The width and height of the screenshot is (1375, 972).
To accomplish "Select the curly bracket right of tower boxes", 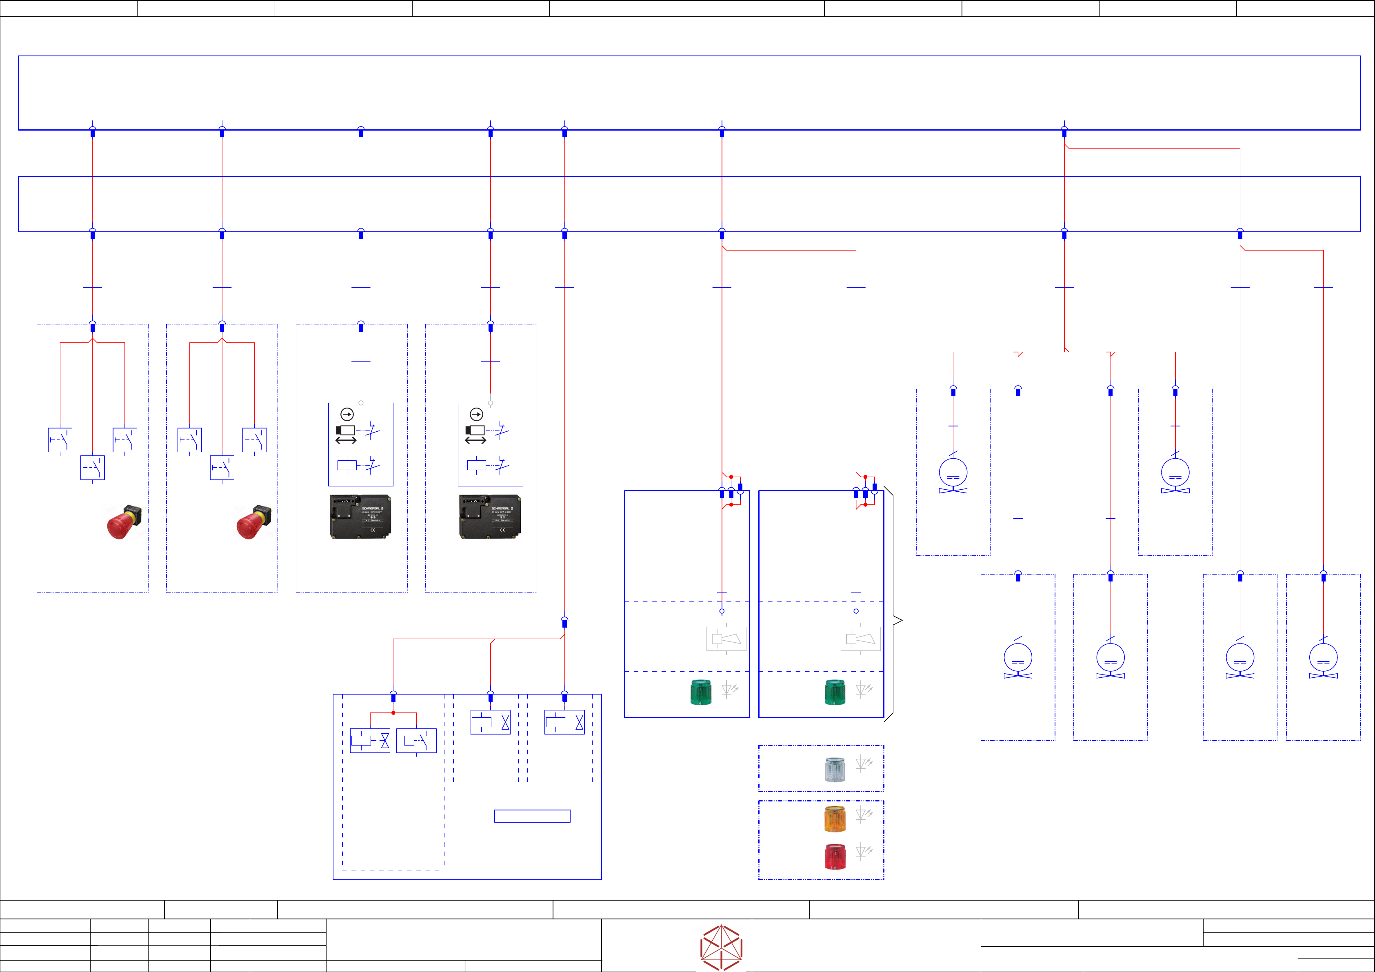I will pos(893,604).
